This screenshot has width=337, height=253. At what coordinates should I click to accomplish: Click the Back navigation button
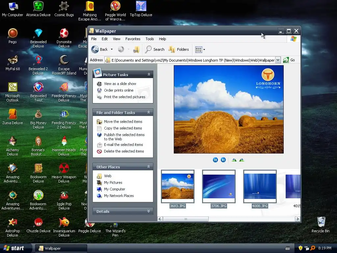pos(99,49)
